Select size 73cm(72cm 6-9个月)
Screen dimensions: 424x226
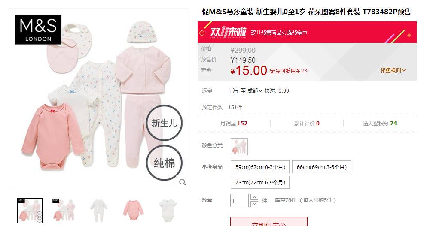click(x=260, y=182)
